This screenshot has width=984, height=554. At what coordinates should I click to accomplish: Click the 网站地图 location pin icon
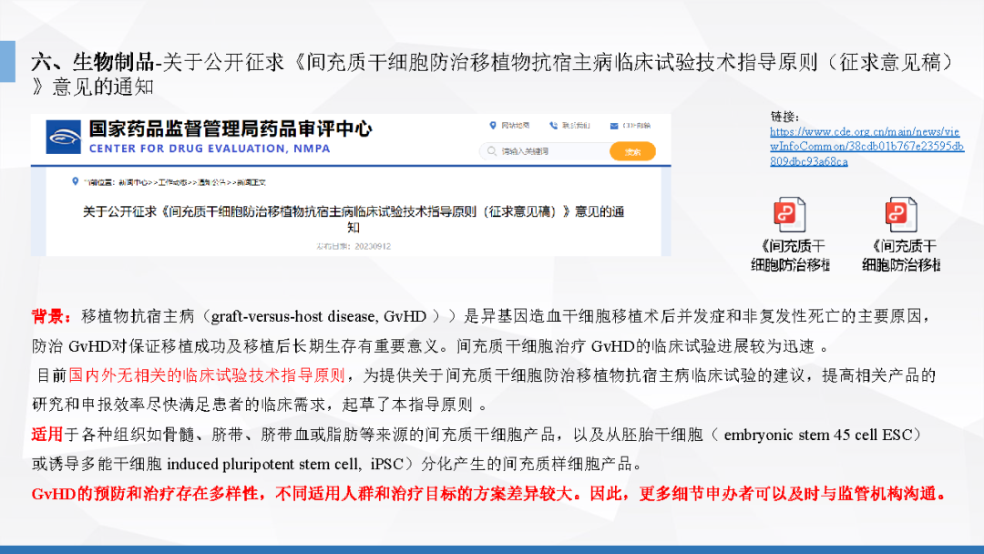(x=493, y=126)
